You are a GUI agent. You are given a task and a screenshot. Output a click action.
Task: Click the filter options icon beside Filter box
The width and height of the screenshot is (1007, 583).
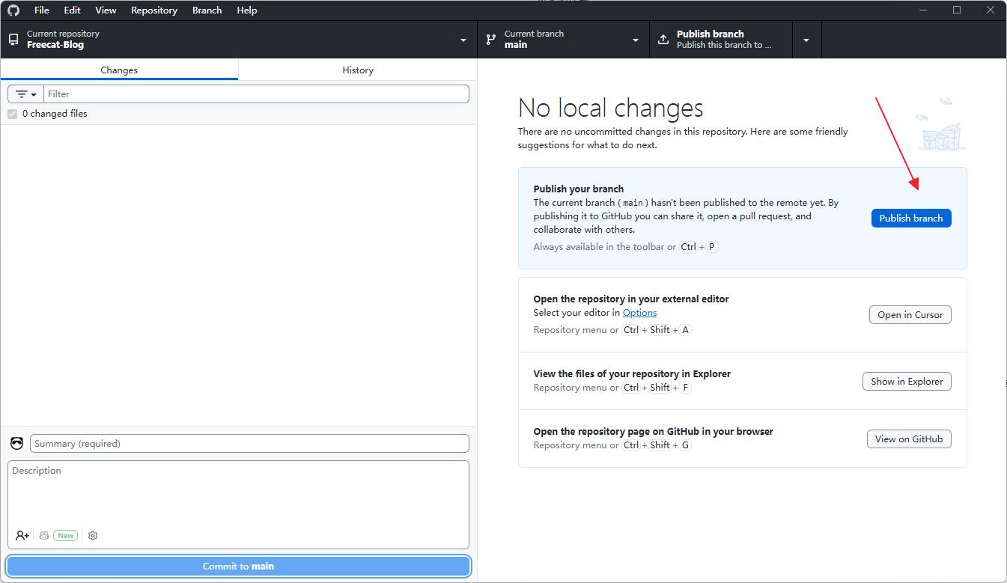(26, 94)
